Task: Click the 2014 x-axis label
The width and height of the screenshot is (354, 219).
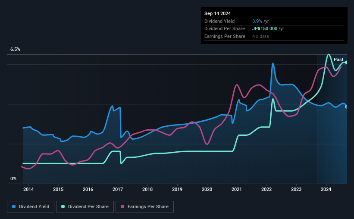Action: pyautogui.click(x=28, y=189)
